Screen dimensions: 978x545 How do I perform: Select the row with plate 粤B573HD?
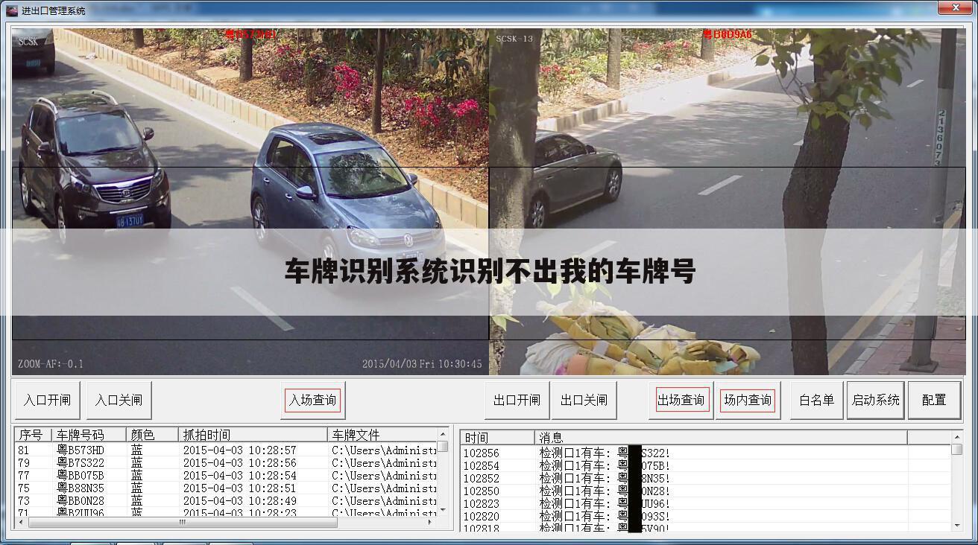[x=226, y=450]
